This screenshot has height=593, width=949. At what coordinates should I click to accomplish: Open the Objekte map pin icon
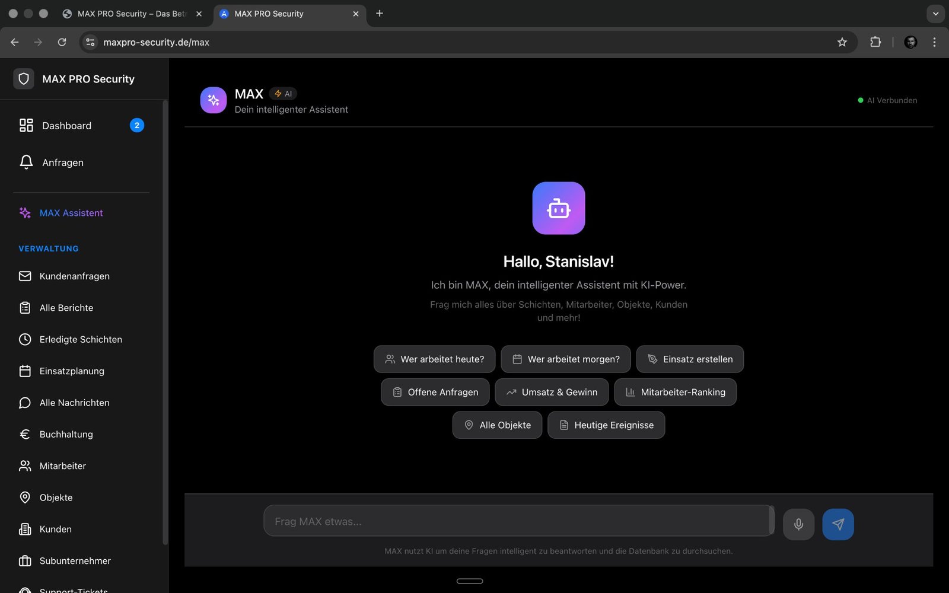click(25, 497)
